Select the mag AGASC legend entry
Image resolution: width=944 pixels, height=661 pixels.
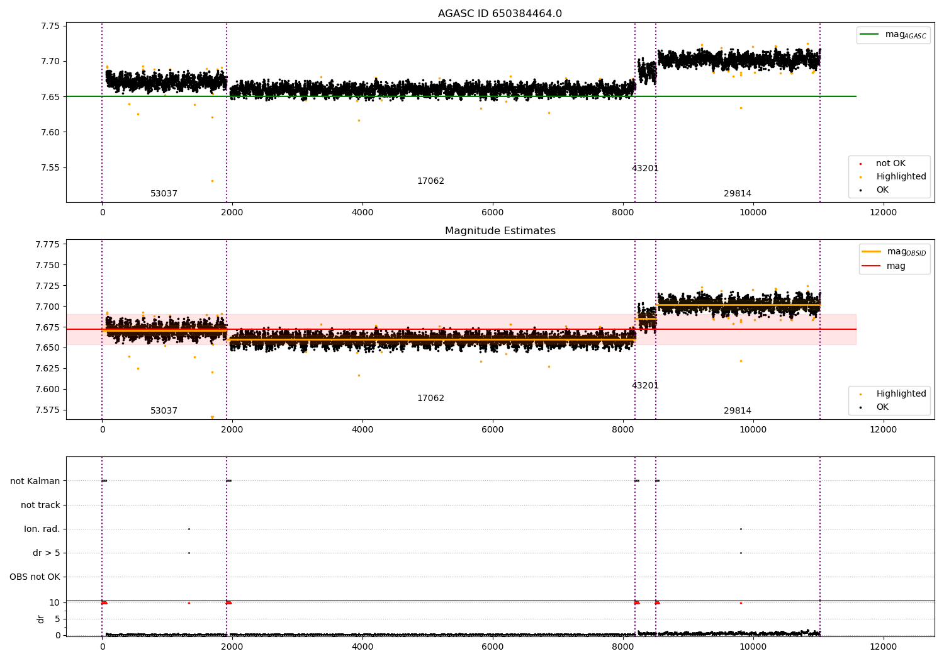(x=893, y=35)
